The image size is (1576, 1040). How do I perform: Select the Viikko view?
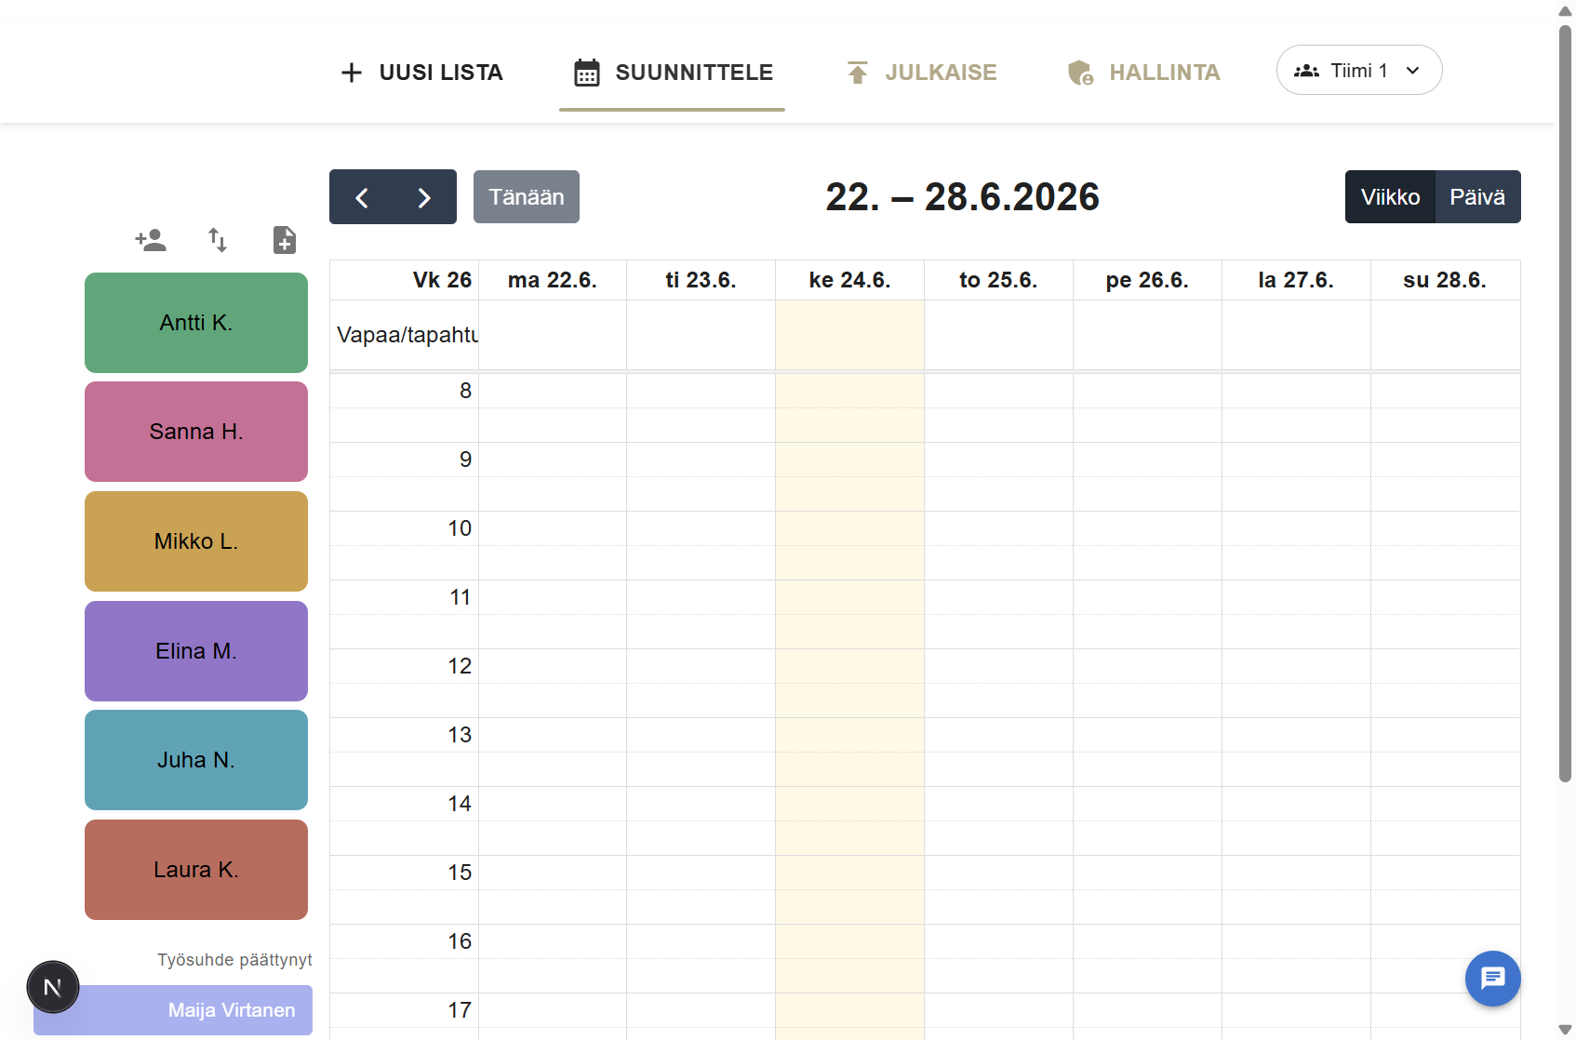1390,197
